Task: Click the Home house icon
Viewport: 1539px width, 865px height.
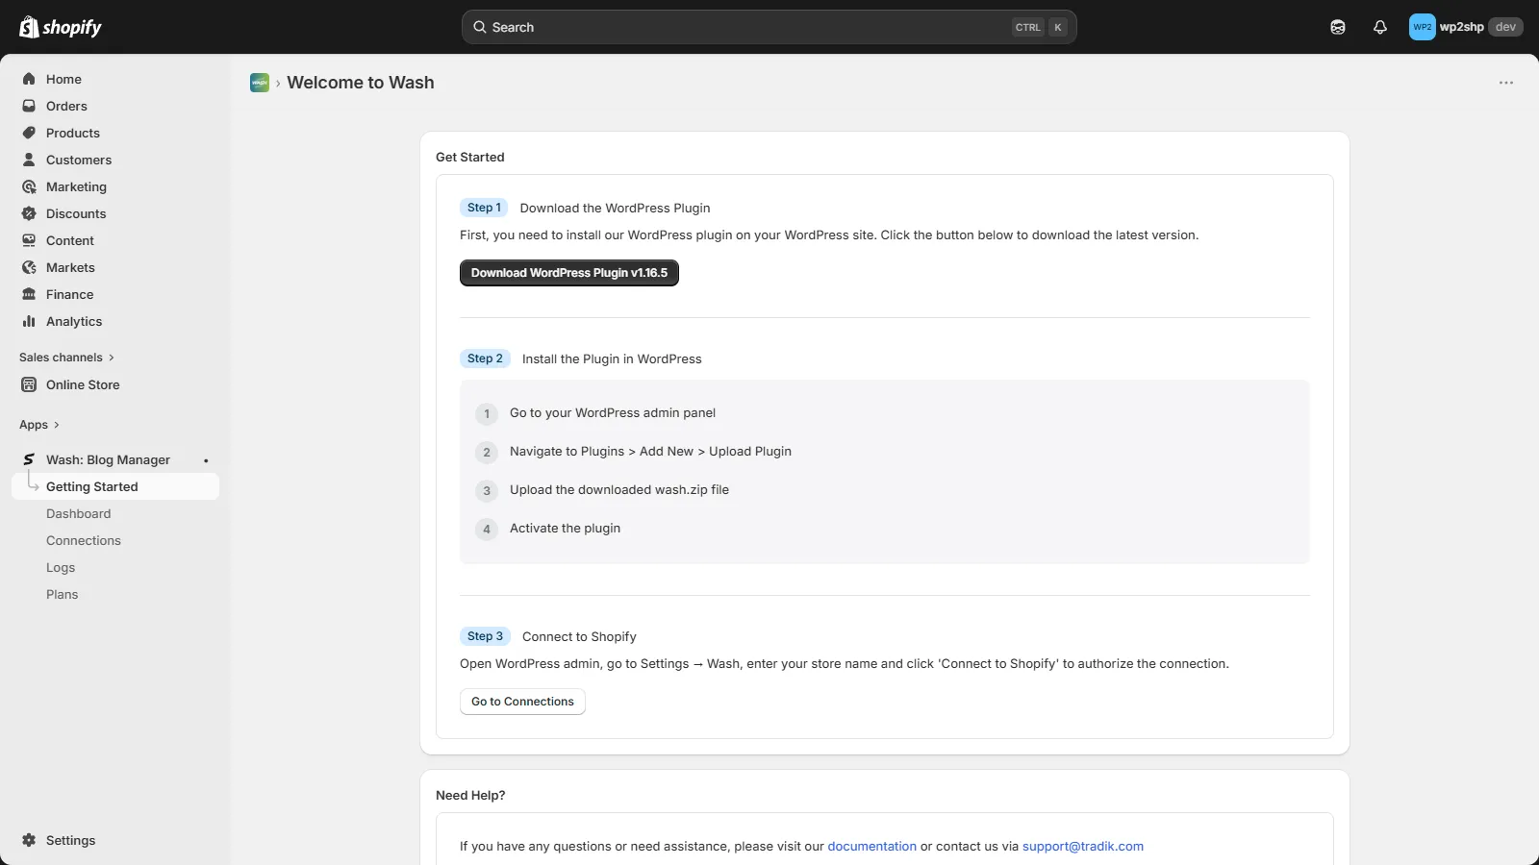Action: [x=29, y=79]
